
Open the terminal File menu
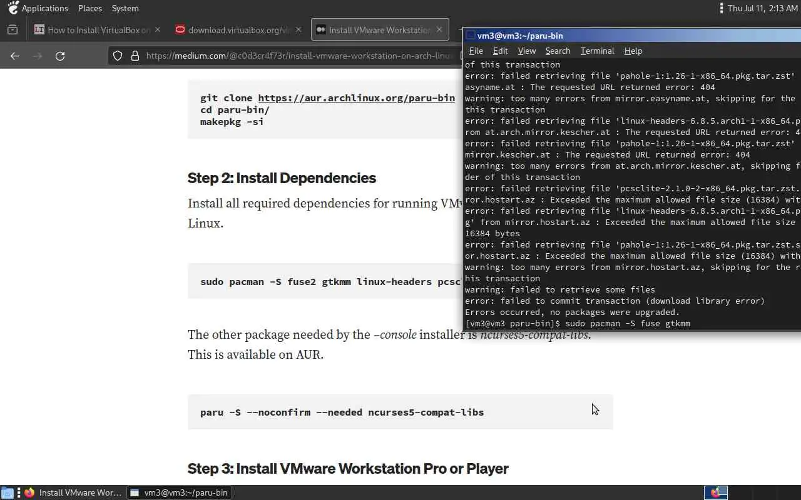476,51
